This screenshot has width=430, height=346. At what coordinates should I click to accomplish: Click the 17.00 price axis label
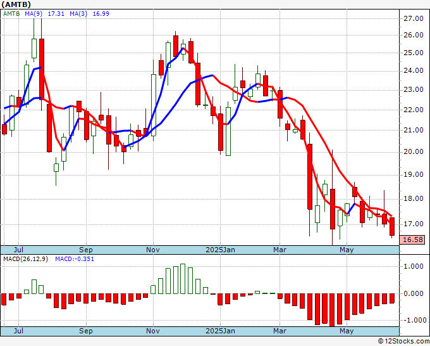point(414,224)
